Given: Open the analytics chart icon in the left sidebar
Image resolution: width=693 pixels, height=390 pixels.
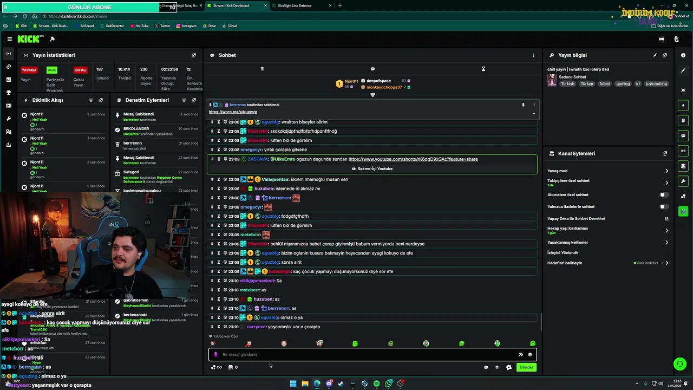Looking at the screenshot, I should pos(8,80).
